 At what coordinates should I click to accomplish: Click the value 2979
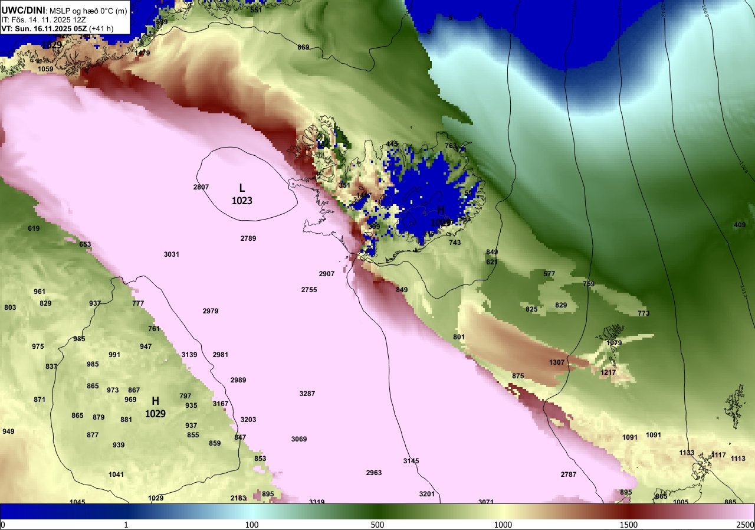pyautogui.click(x=211, y=311)
